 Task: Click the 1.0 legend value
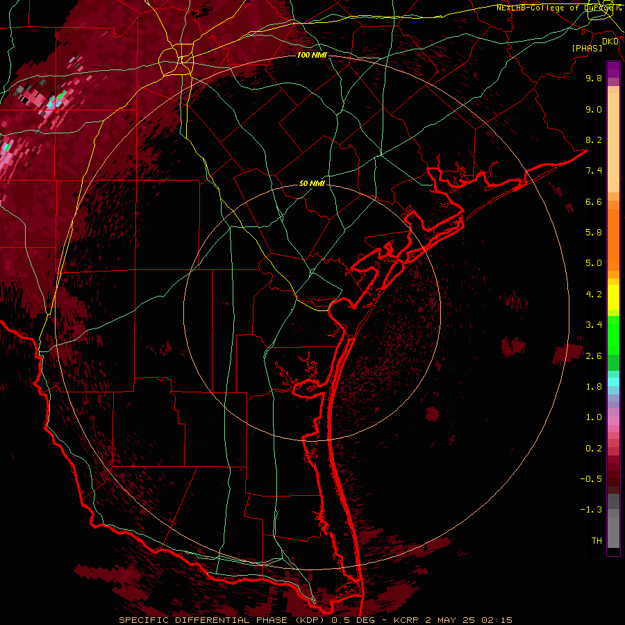coord(594,417)
